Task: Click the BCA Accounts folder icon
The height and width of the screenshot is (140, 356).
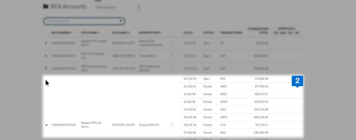Action: click(45, 7)
